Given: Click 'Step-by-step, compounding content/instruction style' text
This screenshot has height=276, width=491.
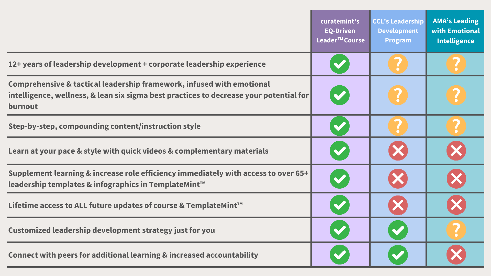Looking at the screenshot, I should pos(104,126).
